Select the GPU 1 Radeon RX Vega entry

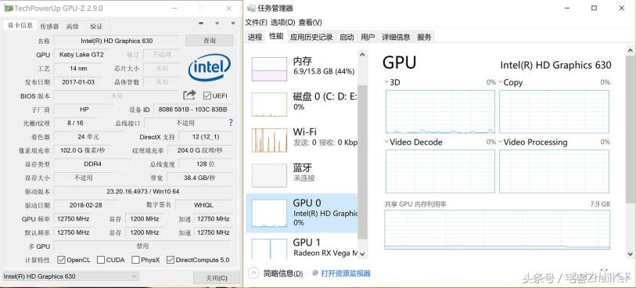pyautogui.click(x=302, y=247)
